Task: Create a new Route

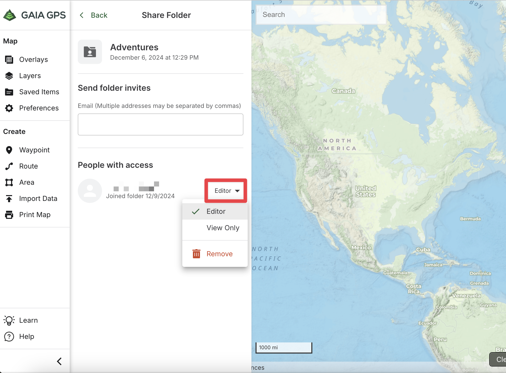Action: pyautogui.click(x=29, y=166)
